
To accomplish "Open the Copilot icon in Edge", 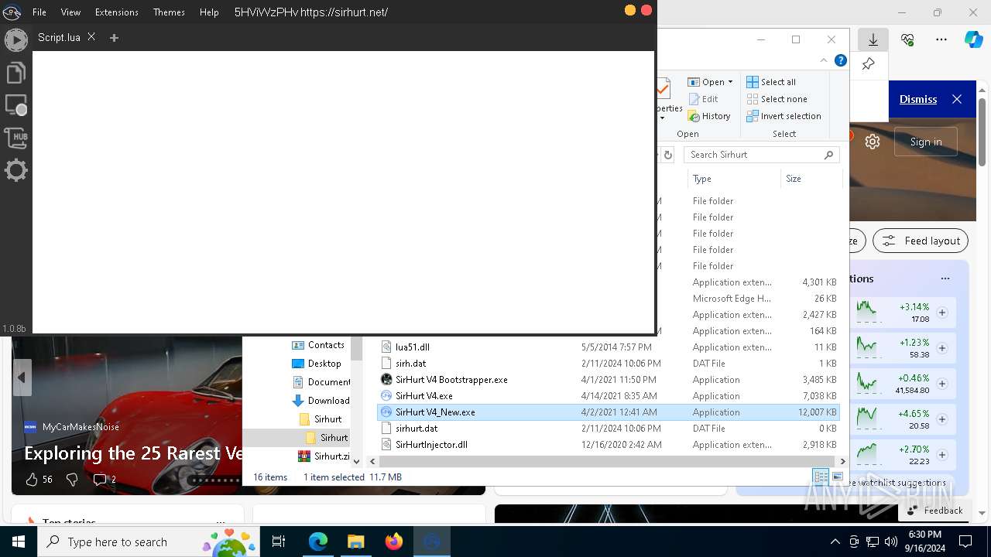I will coord(973,39).
